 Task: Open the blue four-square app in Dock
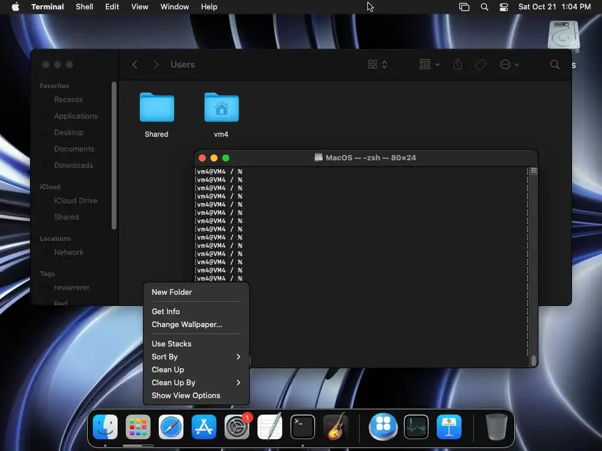pyautogui.click(x=383, y=427)
